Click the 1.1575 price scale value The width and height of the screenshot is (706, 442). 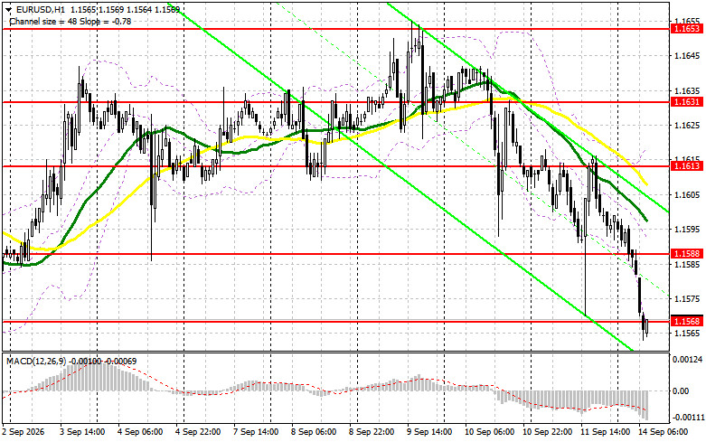(x=687, y=299)
